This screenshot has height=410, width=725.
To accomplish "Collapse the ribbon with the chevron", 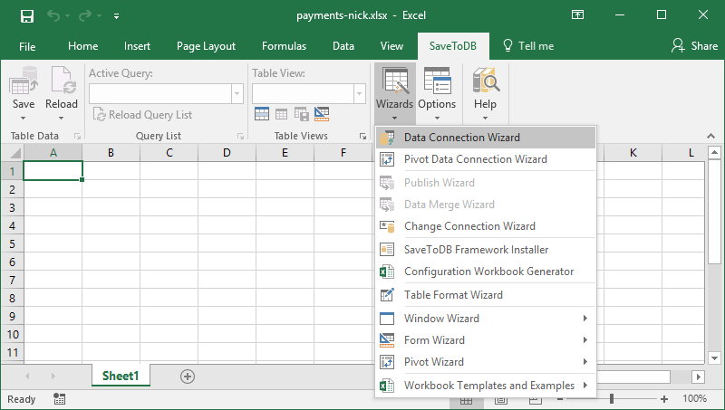I will point(710,136).
